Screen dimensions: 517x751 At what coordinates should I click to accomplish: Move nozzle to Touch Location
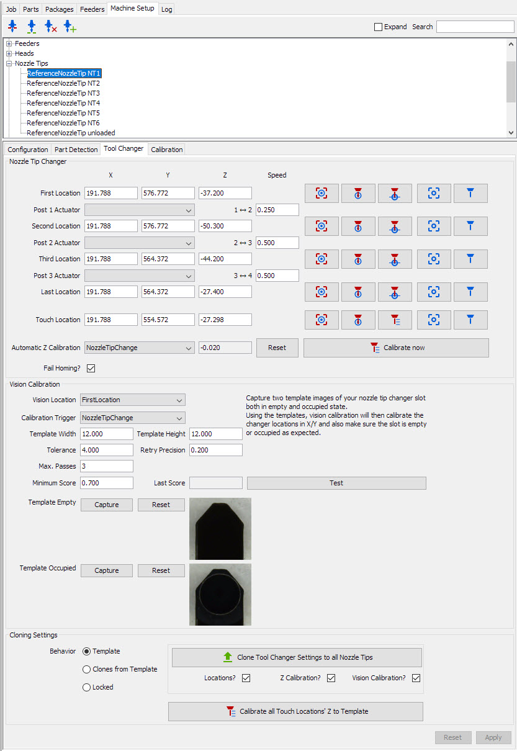click(470, 320)
